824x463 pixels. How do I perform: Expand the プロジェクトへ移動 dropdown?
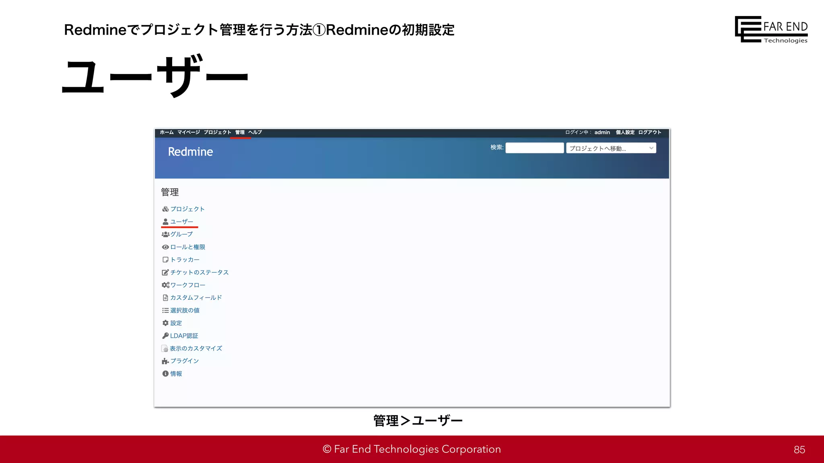[x=611, y=148]
